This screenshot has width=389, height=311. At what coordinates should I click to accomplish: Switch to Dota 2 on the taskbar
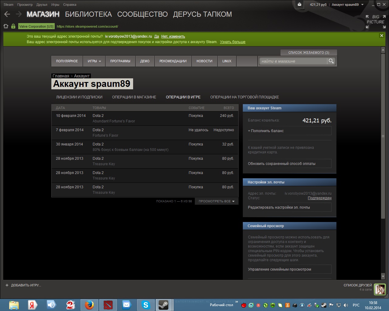[x=108, y=305]
